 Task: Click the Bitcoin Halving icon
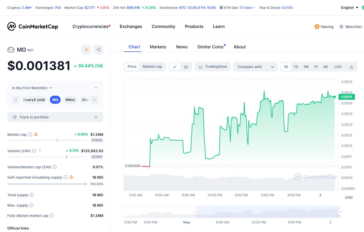pyautogui.click(x=317, y=27)
